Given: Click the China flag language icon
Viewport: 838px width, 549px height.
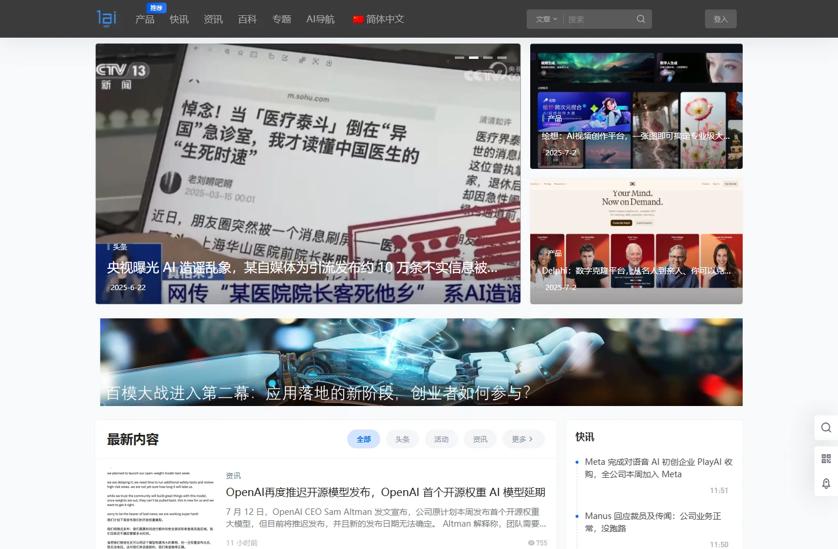Looking at the screenshot, I should (x=358, y=19).
